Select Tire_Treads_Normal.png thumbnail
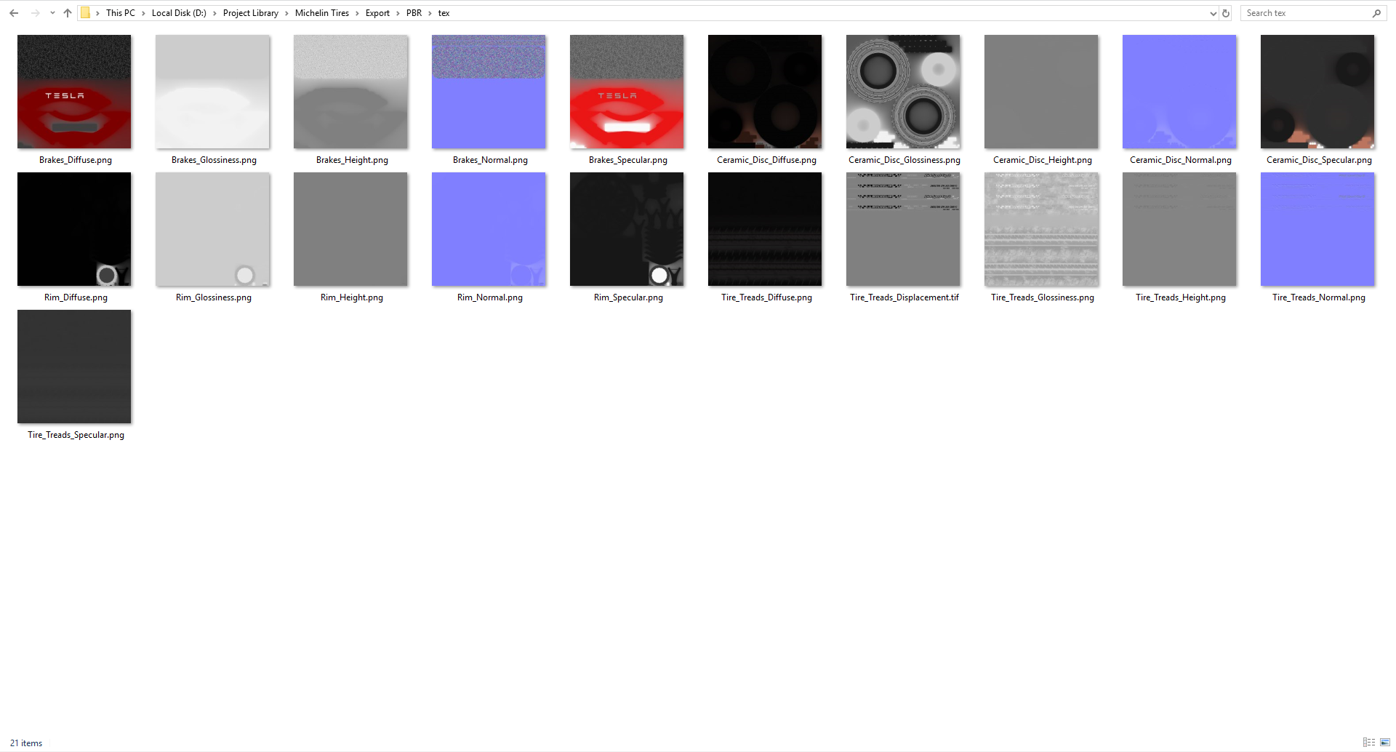 point(1317,229)
